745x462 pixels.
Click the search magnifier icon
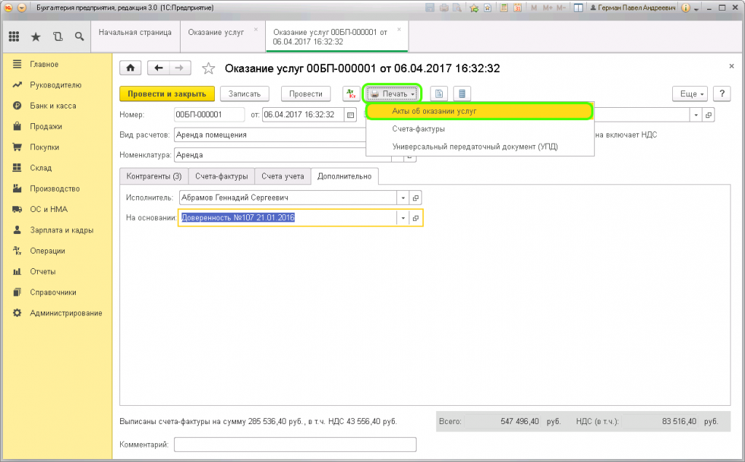(79, 36)
